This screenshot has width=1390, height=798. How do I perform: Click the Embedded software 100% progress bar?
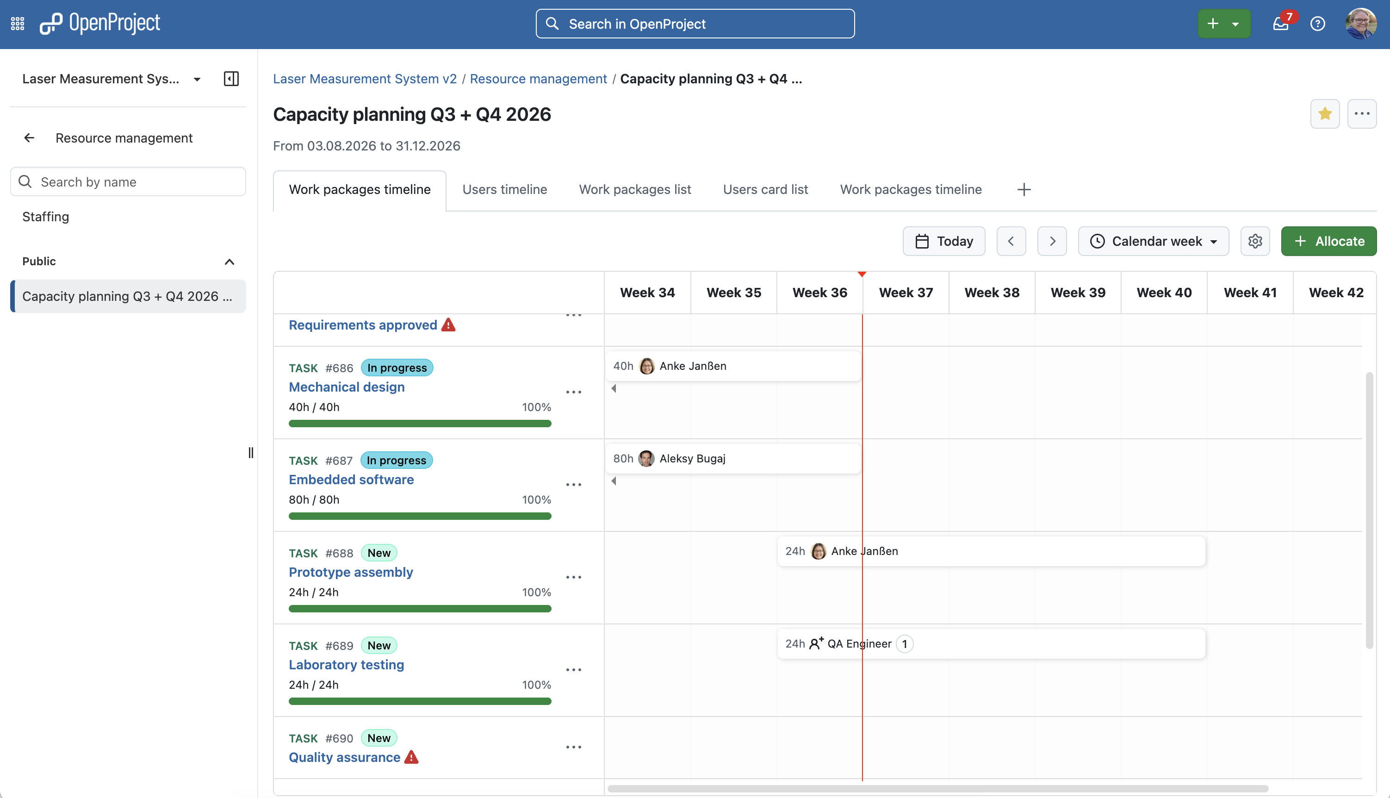(x=420, y=516)
